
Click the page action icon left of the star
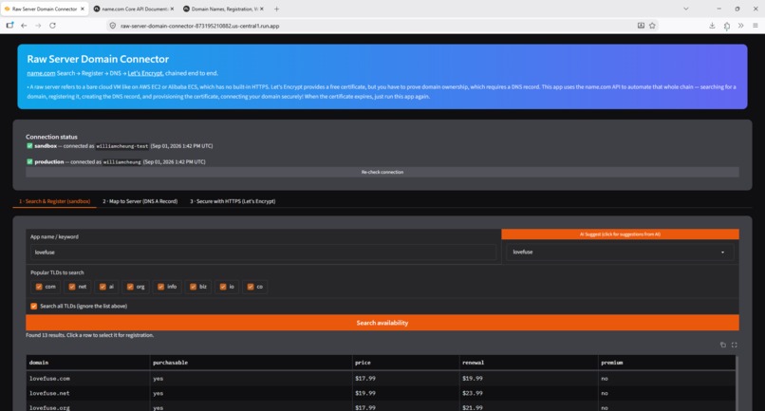click(x=641, y=26)
